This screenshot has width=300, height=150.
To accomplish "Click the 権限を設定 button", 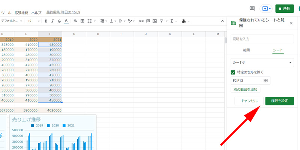I will point(279,101).
